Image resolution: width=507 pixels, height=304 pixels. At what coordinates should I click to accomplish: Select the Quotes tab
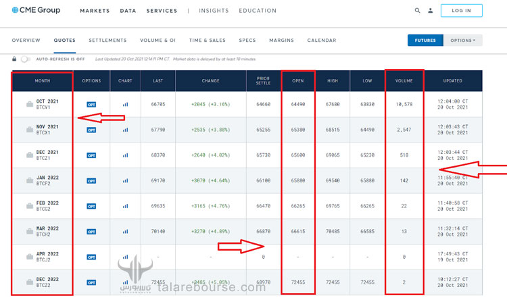[65, 41]
